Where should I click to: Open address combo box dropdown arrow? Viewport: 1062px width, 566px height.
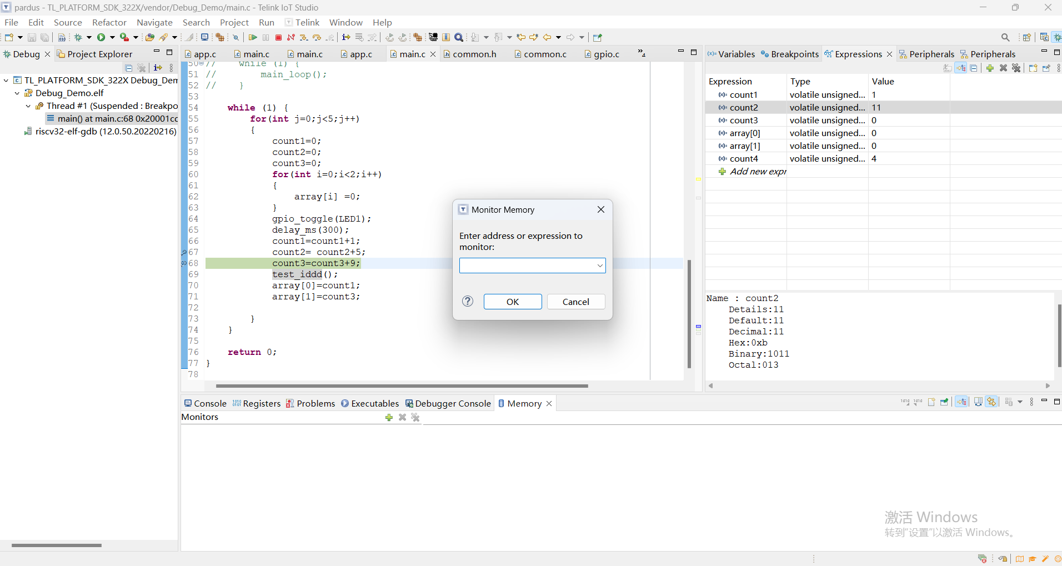tap(599, 266)
